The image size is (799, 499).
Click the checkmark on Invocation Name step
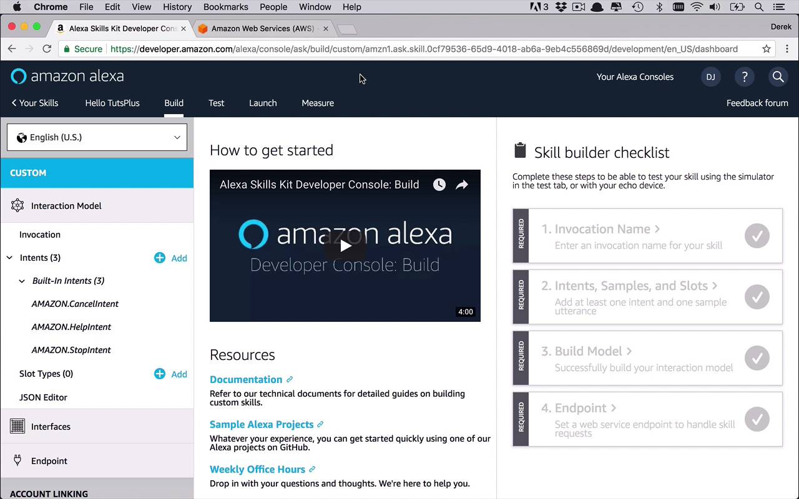tap(757, 236)
